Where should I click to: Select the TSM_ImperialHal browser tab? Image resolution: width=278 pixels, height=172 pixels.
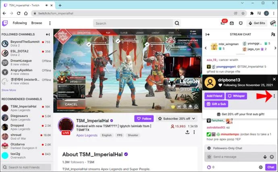tap(28, 5)
